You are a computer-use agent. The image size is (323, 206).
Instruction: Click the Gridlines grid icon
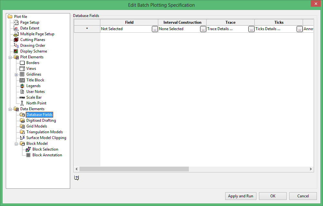click(22, 74)
